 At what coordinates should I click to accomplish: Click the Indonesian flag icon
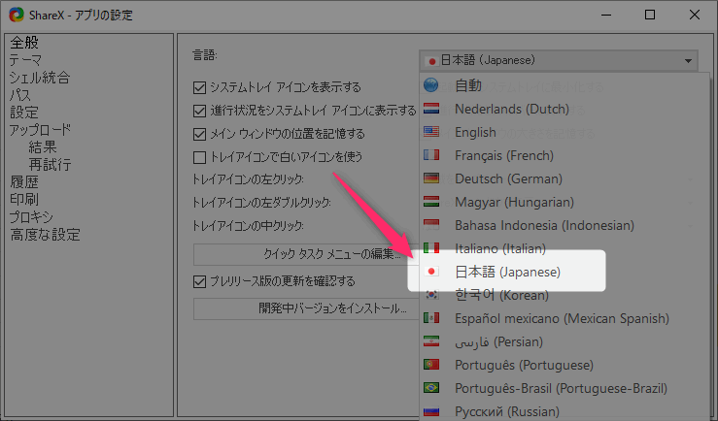[x=431, y=225]
